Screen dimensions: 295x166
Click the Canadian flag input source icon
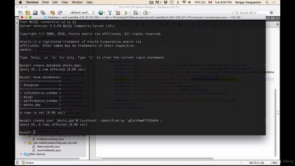point(210,2)
